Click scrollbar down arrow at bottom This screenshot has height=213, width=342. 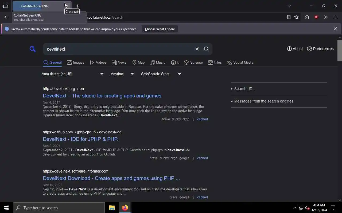(340, 200)
